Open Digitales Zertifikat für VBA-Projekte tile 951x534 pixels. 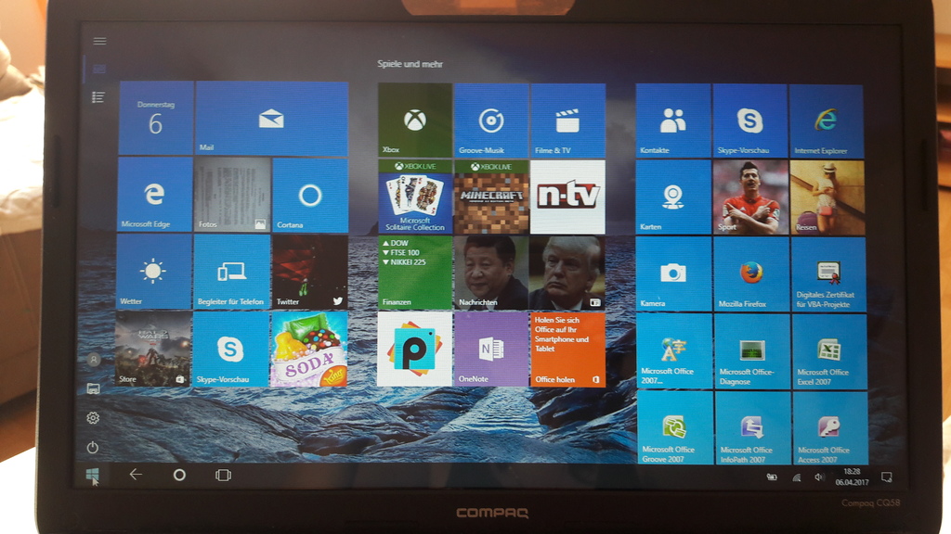(828, 274)
